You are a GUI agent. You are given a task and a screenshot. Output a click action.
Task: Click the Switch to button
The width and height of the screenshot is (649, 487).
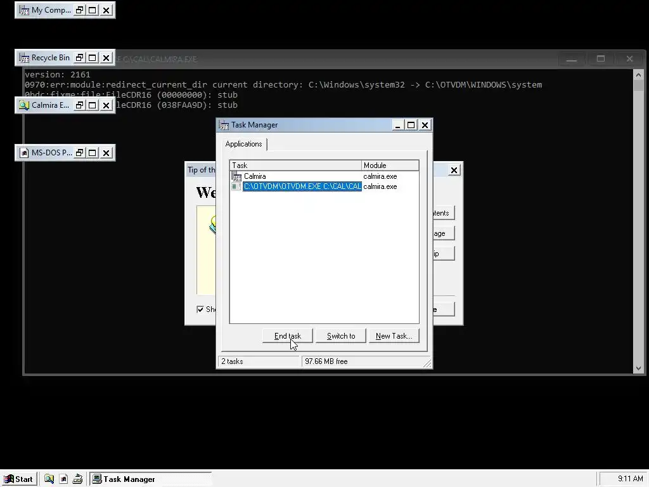coord(341,336)
